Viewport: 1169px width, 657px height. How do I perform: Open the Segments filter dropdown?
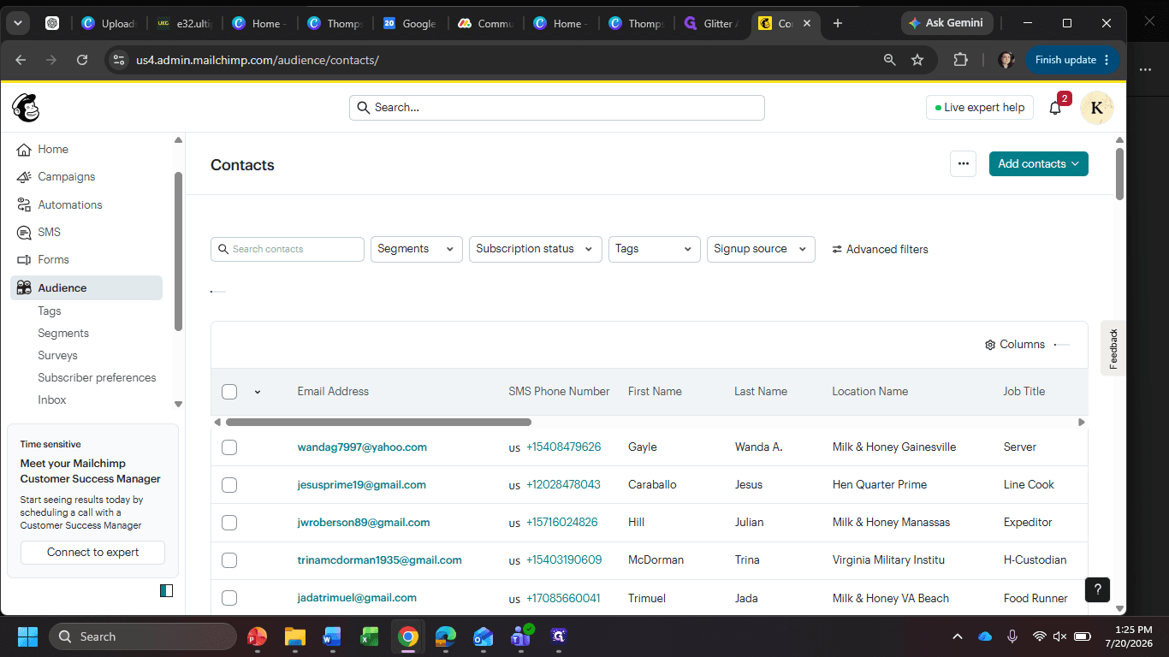(417, 249)
